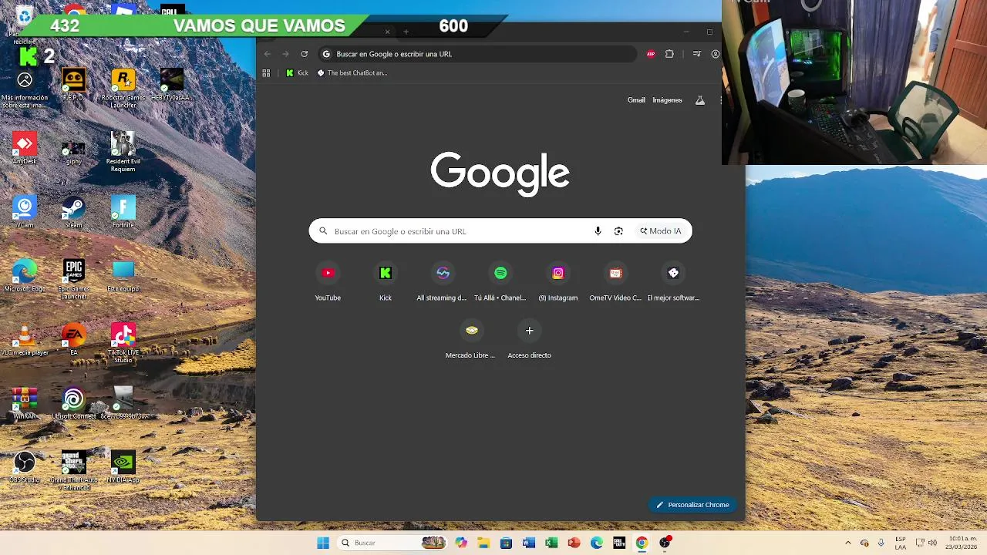The image size is (987, 555).
Task: Select the giphy desktop file
Action: (x=73, y=148)
